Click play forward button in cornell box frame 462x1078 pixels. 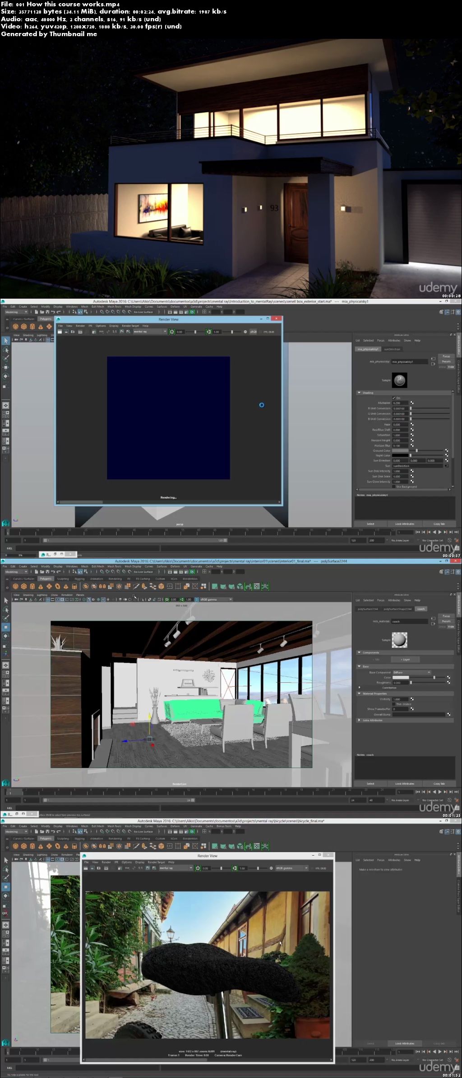click(x=440, y=532)
